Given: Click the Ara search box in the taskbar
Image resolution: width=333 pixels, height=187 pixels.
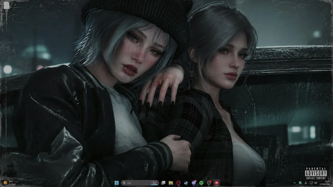Looking at the screenshot, I should pos(140,183).
